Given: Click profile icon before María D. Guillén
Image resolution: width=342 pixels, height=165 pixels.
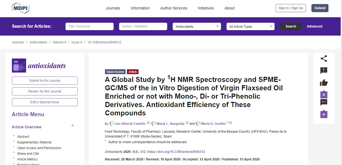Looking at the screenshot, I should tap(198, 123).
